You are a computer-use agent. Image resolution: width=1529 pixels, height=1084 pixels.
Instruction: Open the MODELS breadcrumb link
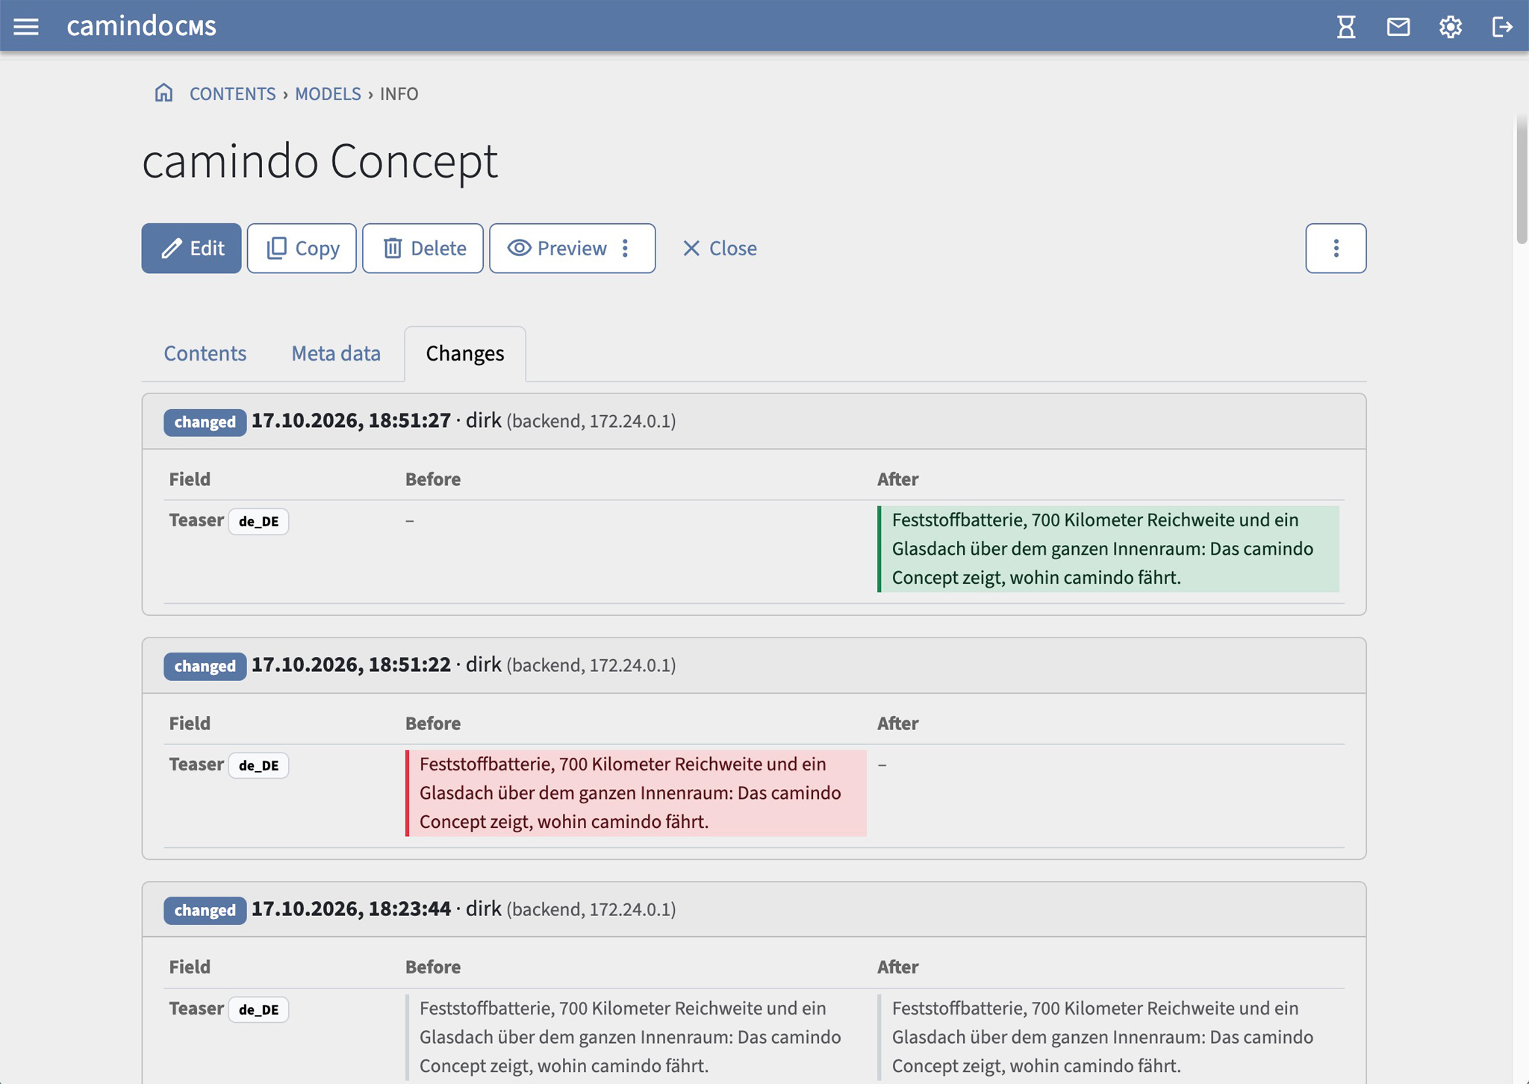pos(328,93)
